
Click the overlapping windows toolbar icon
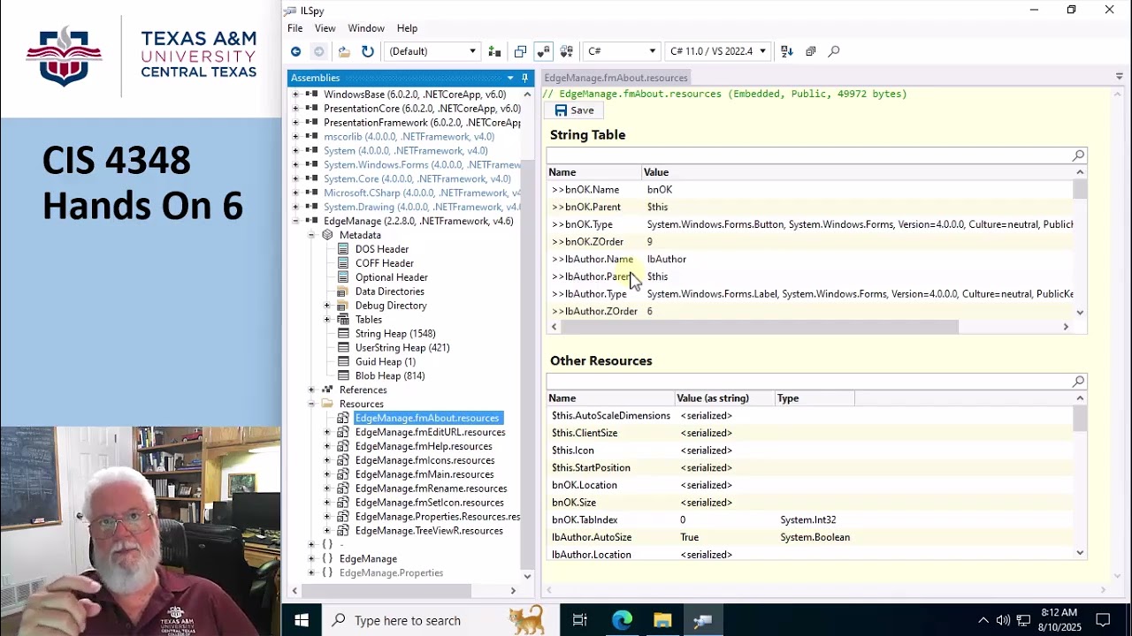tap(520, 51)
